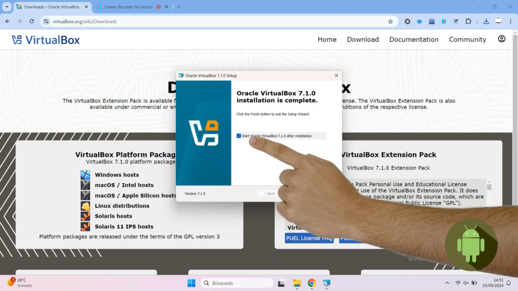Click the Linux distributions icon
This screenshot has height=291, width=518.
pos(85,206)
